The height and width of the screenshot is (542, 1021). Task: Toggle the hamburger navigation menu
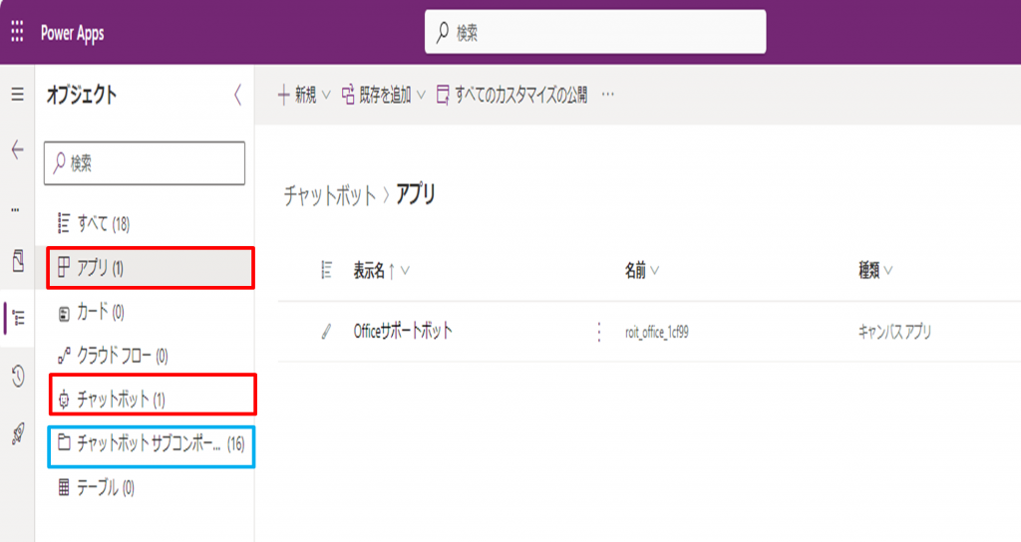click(18, 95)
